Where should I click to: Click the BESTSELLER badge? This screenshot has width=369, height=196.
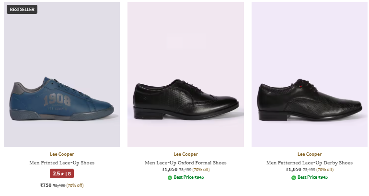tap(22, 9)
